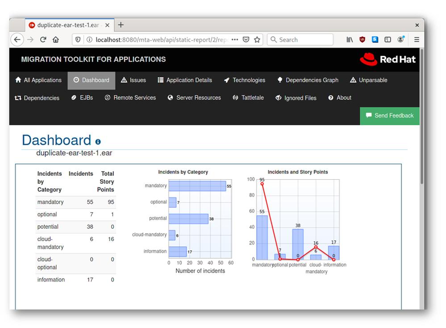Open the Dashboard nav item
Screen dimensions: 446x328
[92, 80]
